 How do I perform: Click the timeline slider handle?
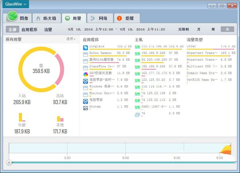coord(9,162)
